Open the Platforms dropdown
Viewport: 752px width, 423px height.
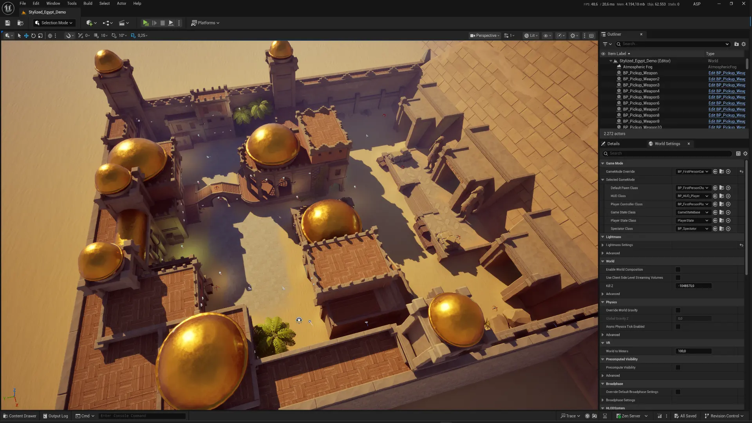tap(205, 23)
